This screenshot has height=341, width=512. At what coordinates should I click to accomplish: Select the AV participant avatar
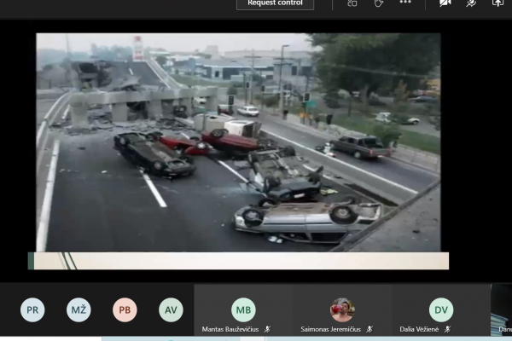pyautogui.click(x=172, y=309)
